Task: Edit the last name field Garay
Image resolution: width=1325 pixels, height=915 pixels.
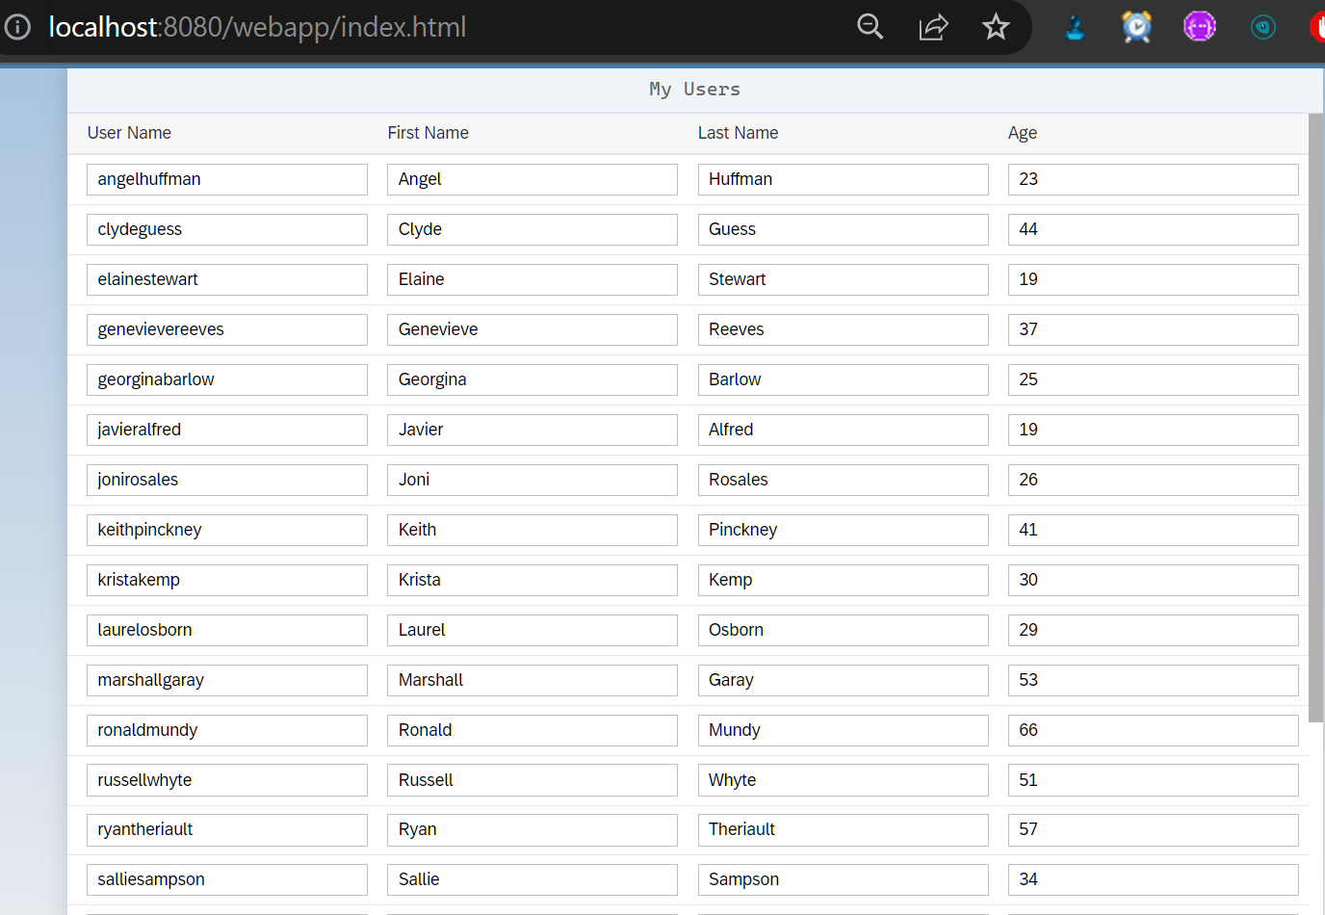Action: (844, 680)
